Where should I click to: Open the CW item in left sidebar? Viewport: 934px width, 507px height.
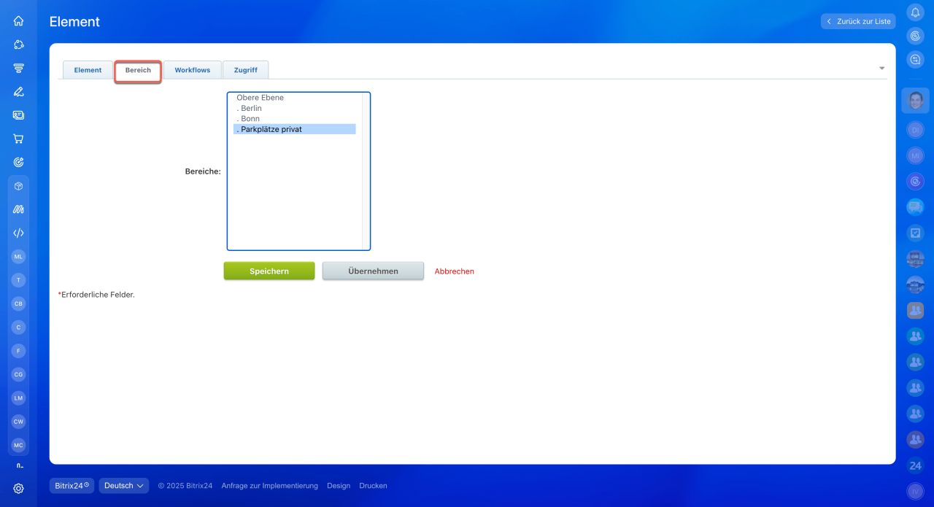tap(18, 422)
